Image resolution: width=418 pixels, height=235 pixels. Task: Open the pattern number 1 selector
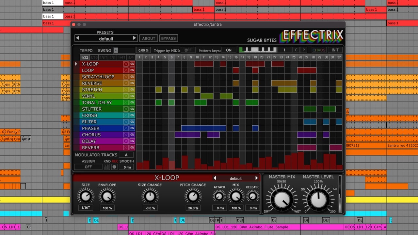tap(284, 50)
